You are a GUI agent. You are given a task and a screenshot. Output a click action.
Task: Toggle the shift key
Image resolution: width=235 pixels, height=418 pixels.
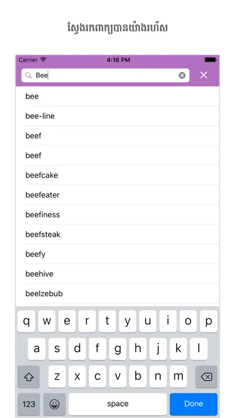(29, 377)
